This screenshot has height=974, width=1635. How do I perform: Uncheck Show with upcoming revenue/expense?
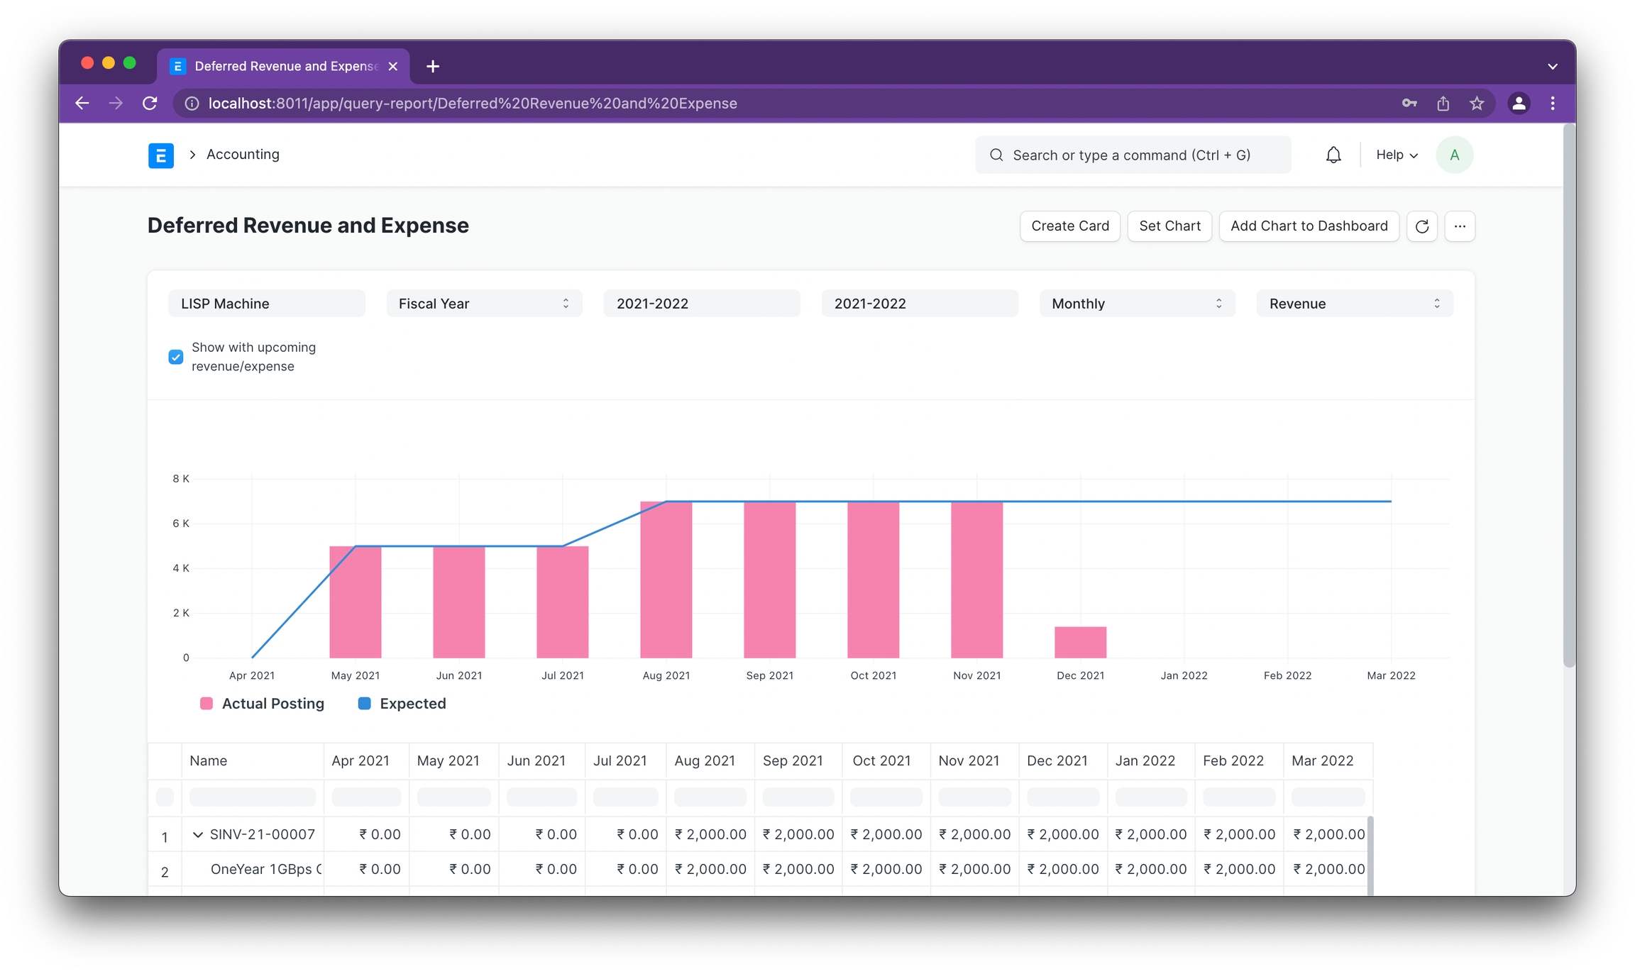(176, 357)
